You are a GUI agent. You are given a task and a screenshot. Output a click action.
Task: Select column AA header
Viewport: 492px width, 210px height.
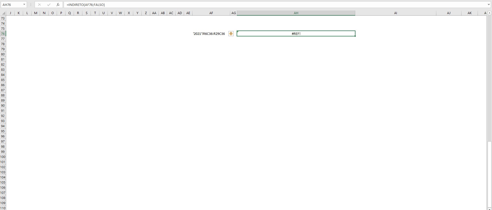point(154,13)
